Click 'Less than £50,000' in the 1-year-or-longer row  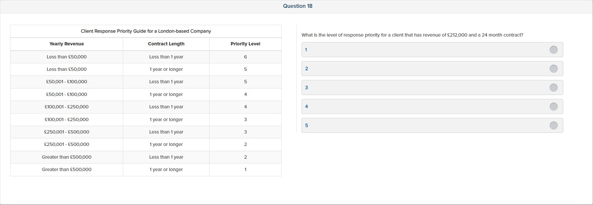[x=67, y=69]
